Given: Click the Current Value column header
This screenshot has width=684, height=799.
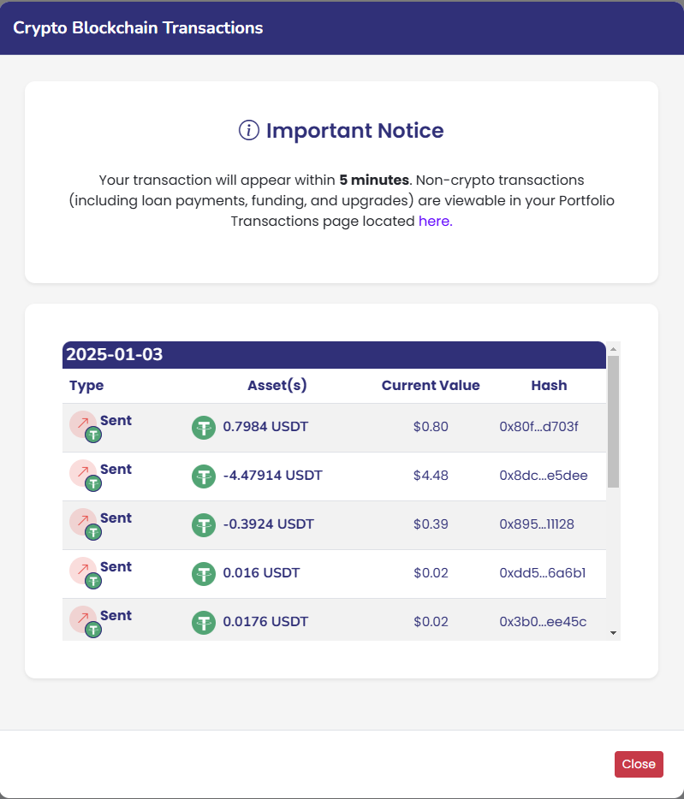Looking at the screenshot, I should point(431,386).
